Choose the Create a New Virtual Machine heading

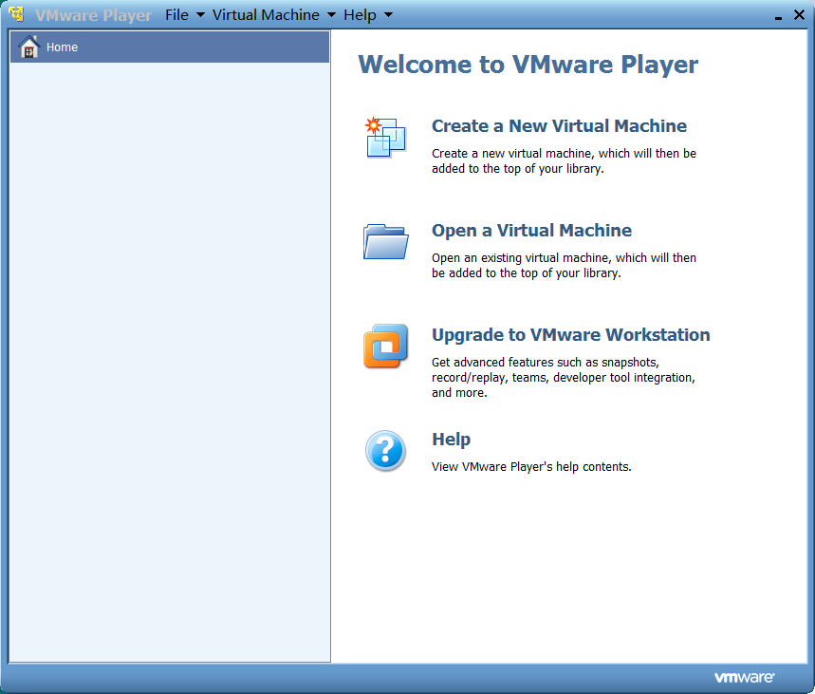click(x=559, y=126)
